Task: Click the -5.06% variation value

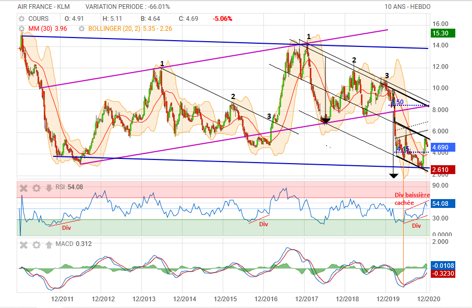Action: (x=223, y=19)
